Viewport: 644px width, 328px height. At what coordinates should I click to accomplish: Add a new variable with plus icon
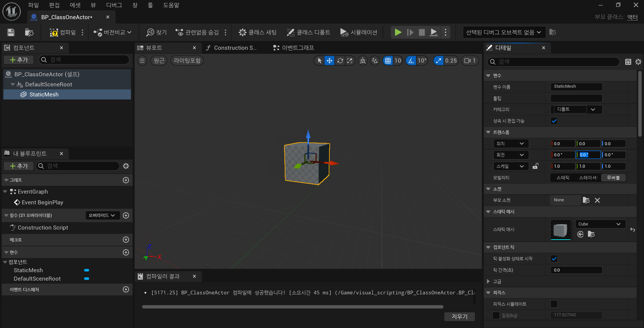pos(126,252)
